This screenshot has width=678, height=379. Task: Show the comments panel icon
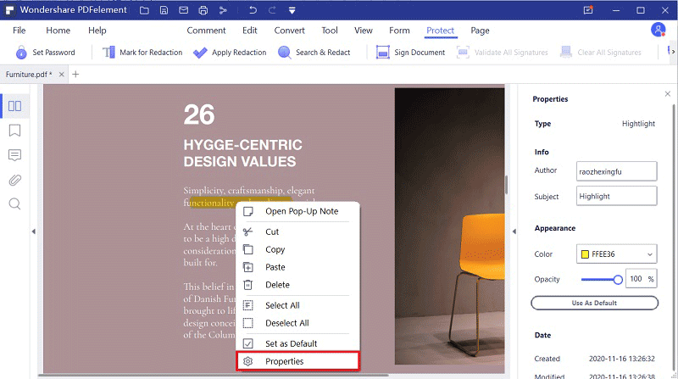click(14, 155)
